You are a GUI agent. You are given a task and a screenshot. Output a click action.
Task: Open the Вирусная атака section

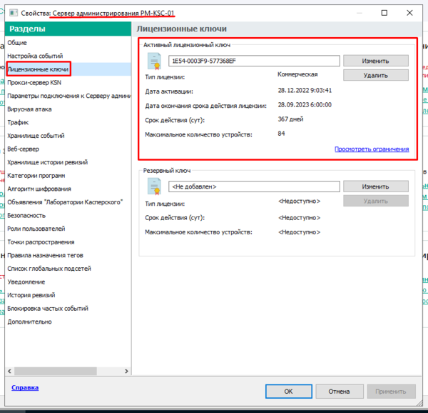(29, 109)
